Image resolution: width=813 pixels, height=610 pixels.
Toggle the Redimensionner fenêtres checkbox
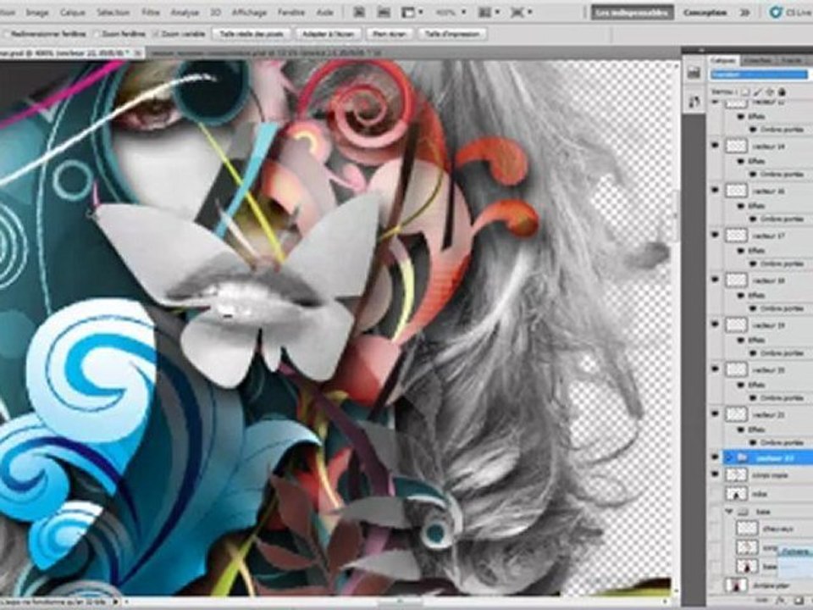(6, 34)
